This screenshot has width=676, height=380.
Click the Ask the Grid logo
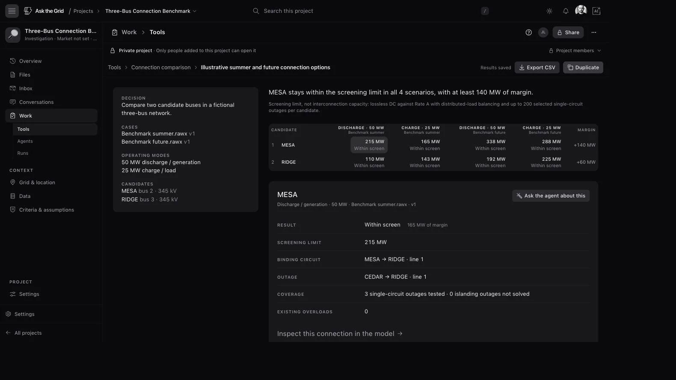(x=44, y=11)
